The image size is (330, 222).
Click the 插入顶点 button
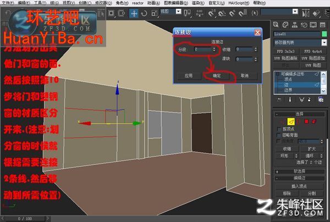coord(300,186)
